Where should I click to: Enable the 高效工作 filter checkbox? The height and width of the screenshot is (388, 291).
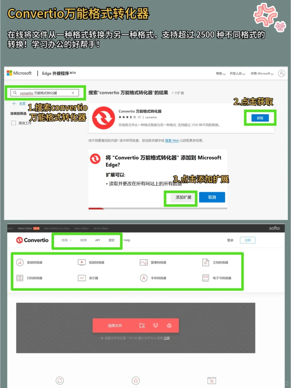pos(13,123)
